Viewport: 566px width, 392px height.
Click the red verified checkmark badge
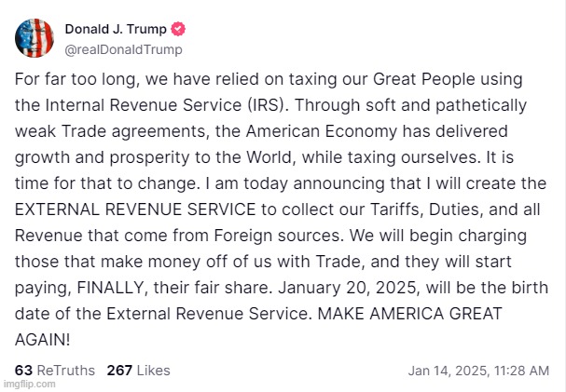click(178, 29)
